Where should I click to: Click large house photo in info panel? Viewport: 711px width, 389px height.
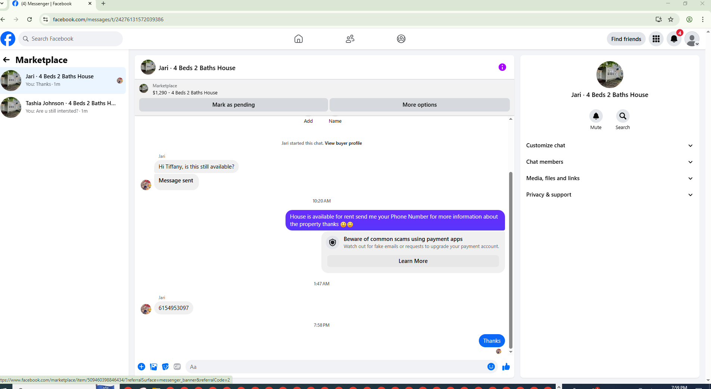click(609, 74)
